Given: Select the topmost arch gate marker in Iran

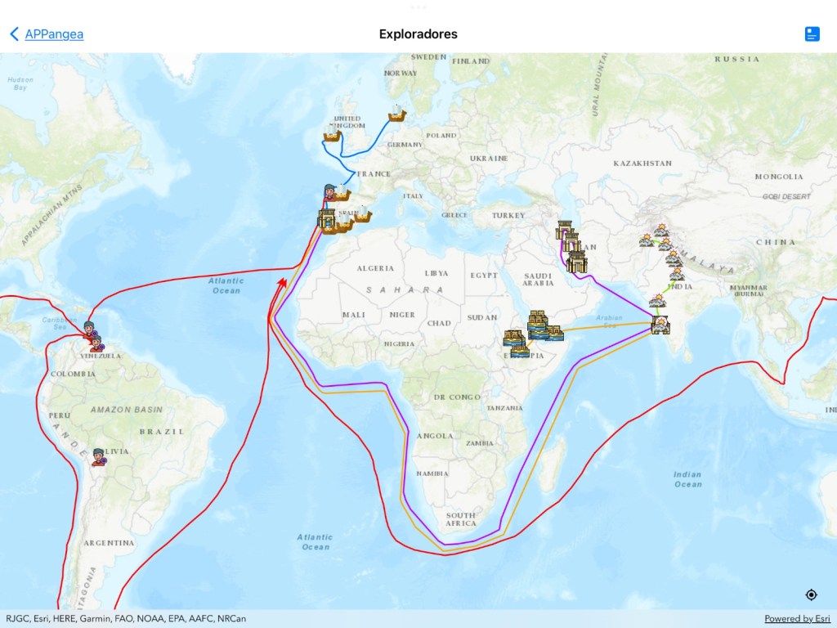Looking at the screenshot, I should (x=564, y=230).
